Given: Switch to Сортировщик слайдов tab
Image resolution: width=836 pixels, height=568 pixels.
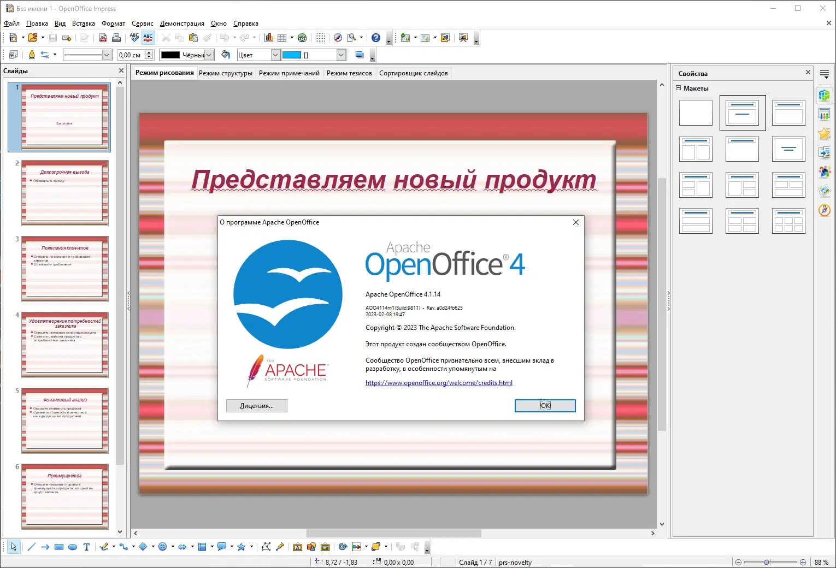Looking at the screenshot, I should [x=414, y=73].
